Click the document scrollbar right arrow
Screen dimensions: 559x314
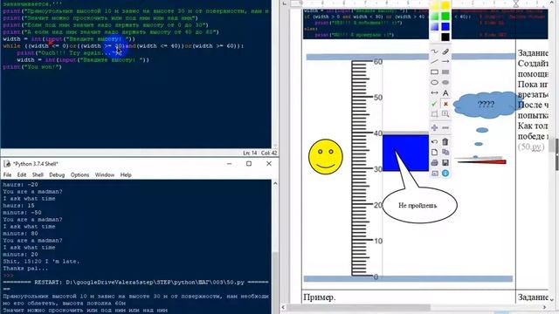click(x=544, y=307)
